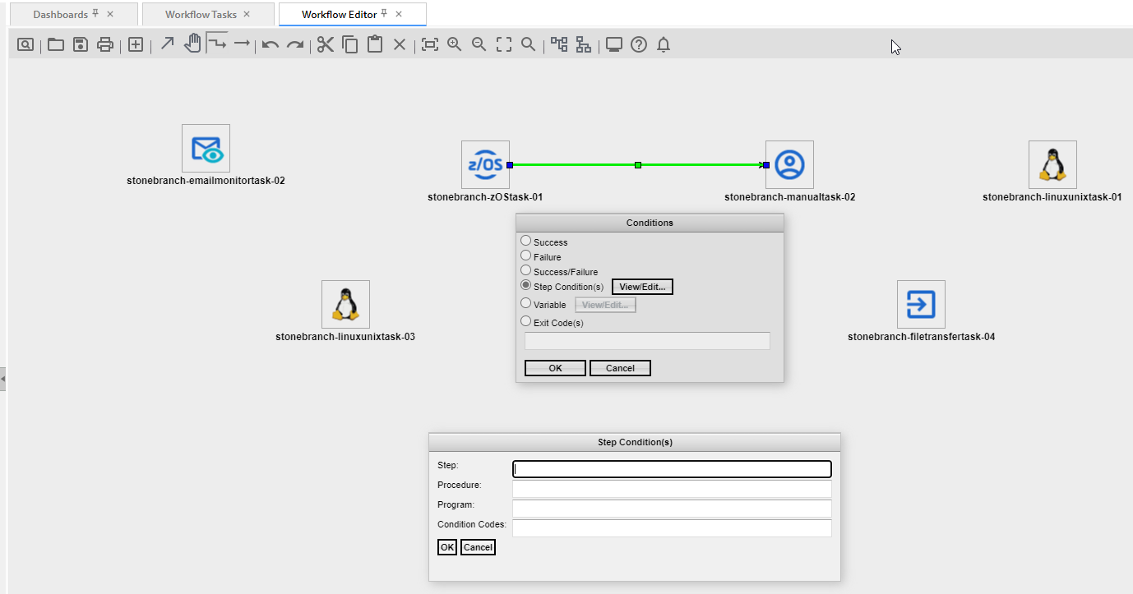The height and width of the screenshot is (594, 1133).
Task: Expand the collapsed left side panel handle
Action: pyautogui.click(x=3, y=379)
